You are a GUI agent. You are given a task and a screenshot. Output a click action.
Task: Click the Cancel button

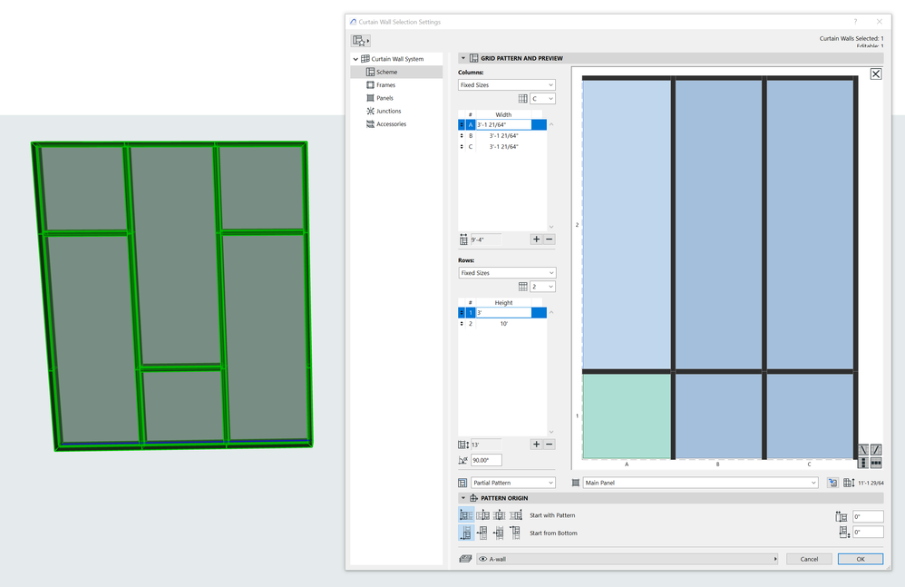809,559
